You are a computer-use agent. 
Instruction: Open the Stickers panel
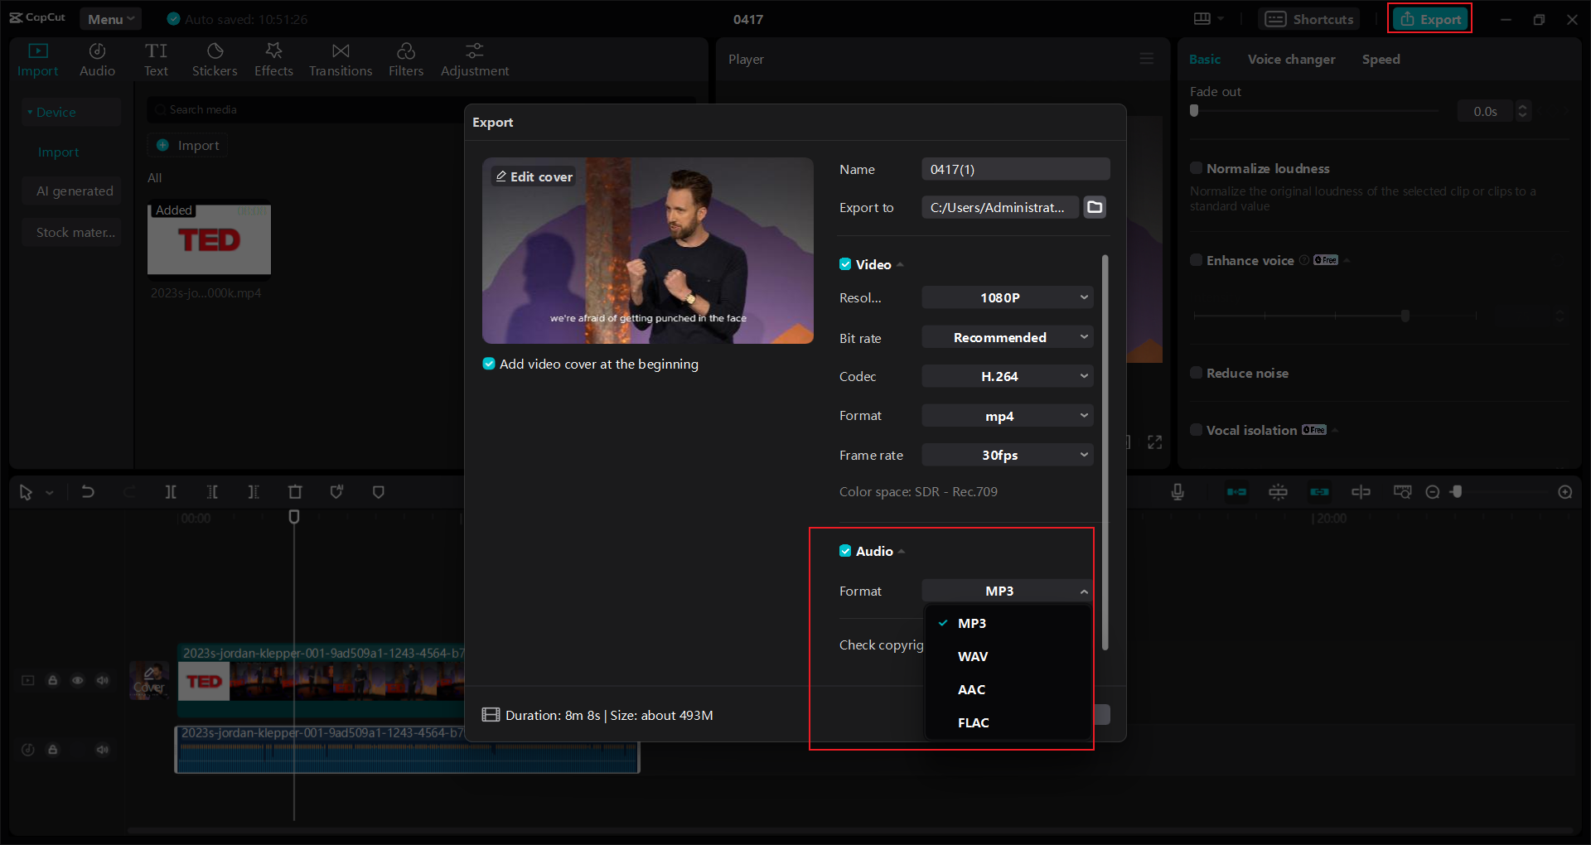tap(215, 60)
